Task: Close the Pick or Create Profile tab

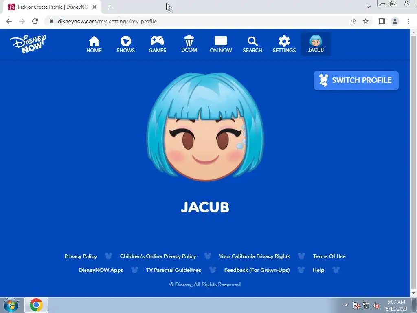Action: [x=94, y=7]
